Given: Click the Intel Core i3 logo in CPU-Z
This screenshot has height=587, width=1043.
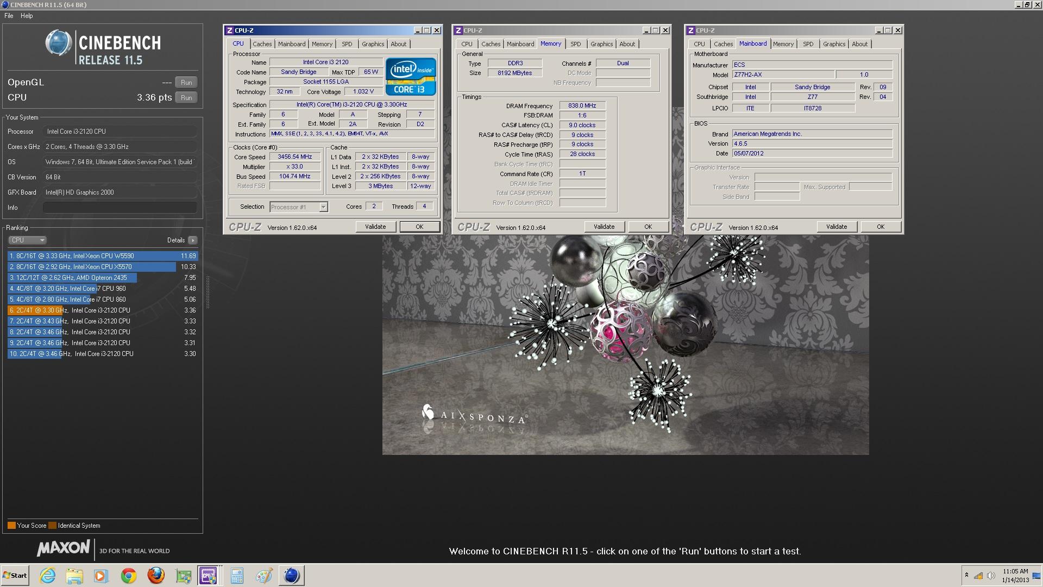Looking at the screenshot, I should [x=411, y=77].
